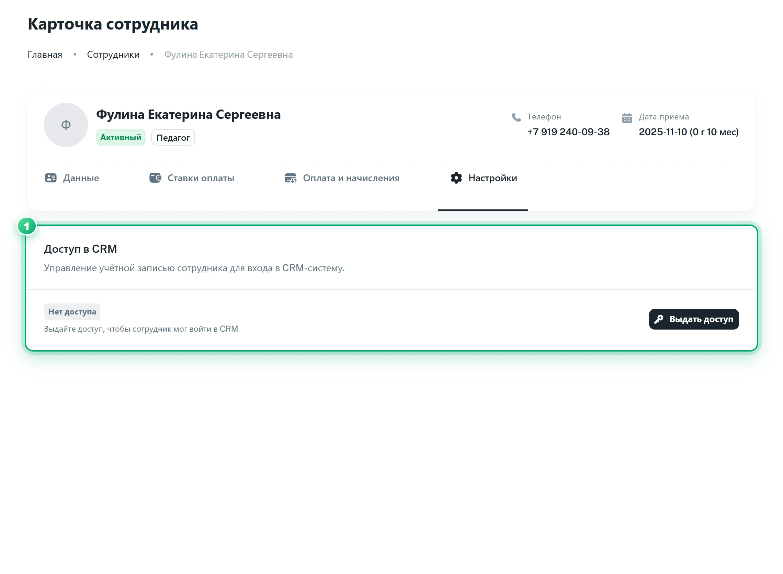The height and width of the screenshot is (574, 783).
Task: Click the key icon in Выдать доступ
Action: [659, 320]
